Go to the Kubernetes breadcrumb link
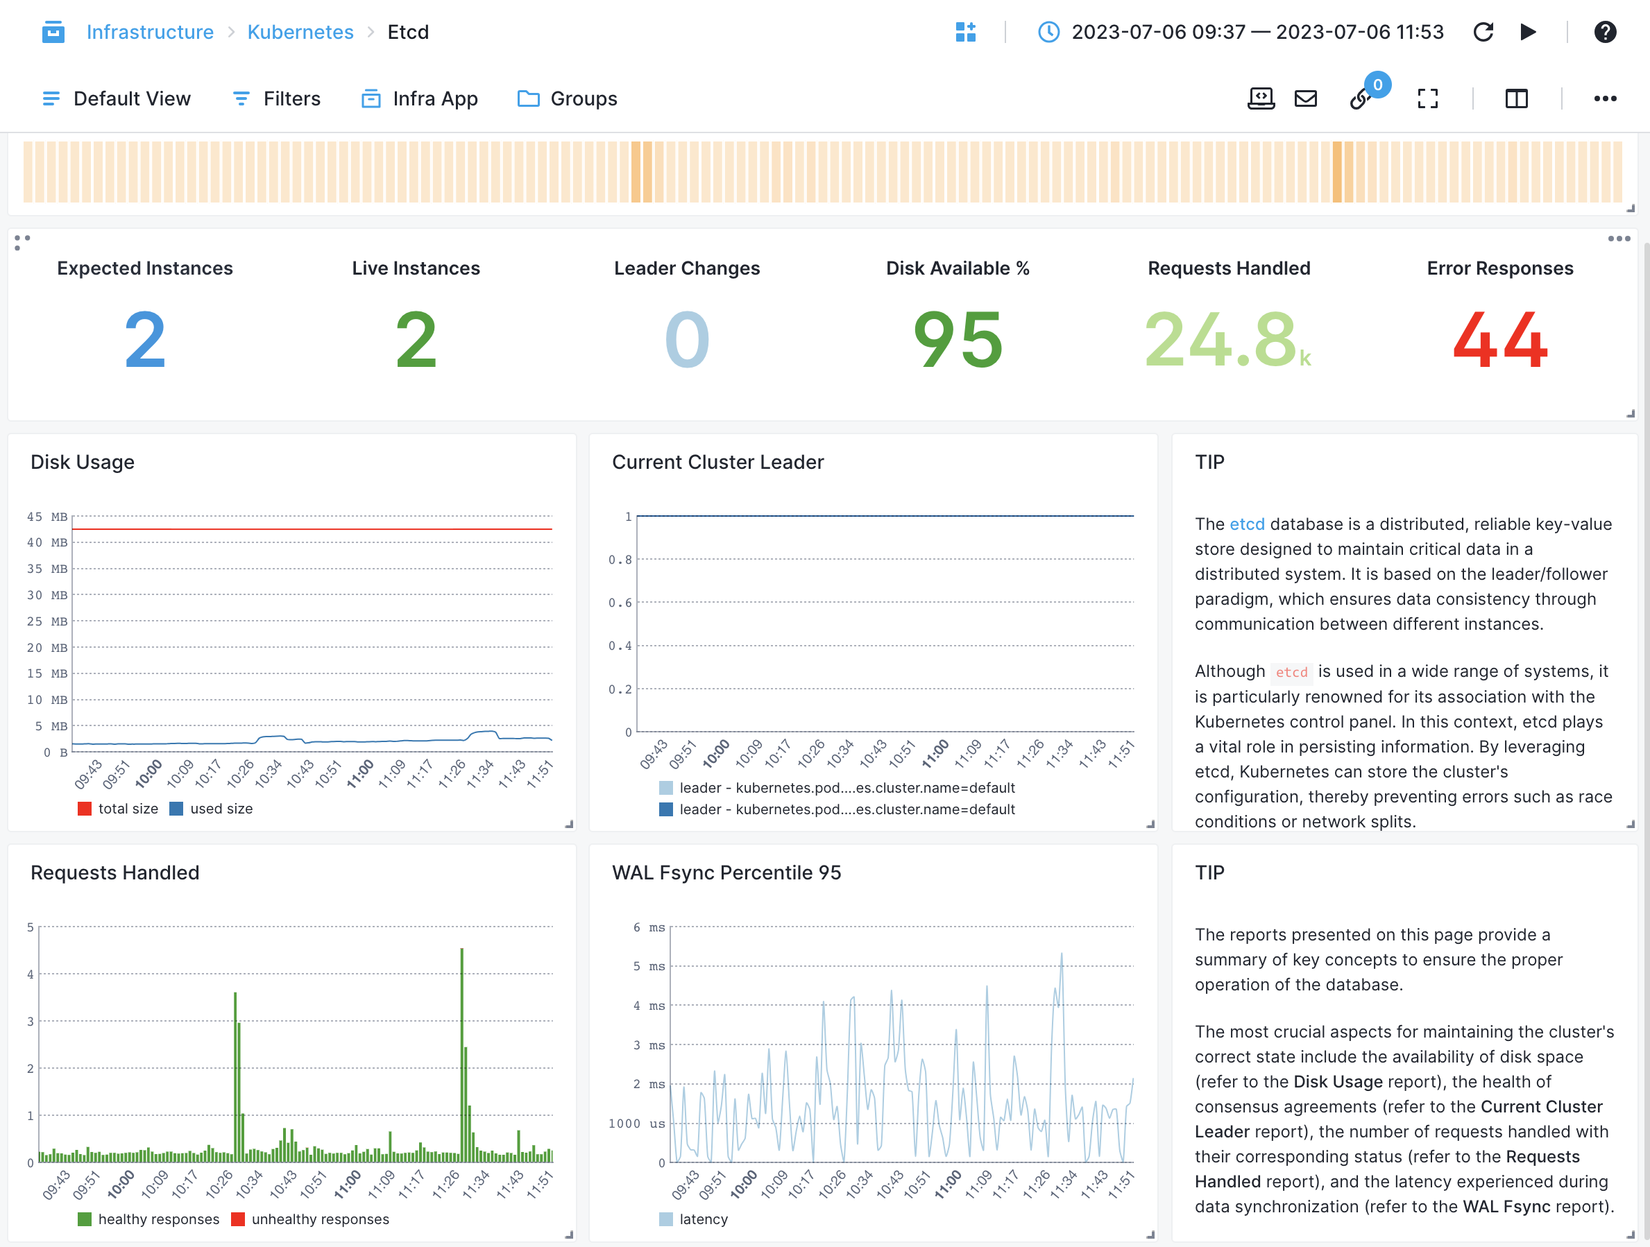1650x1247 pixels. click(300, 32)
